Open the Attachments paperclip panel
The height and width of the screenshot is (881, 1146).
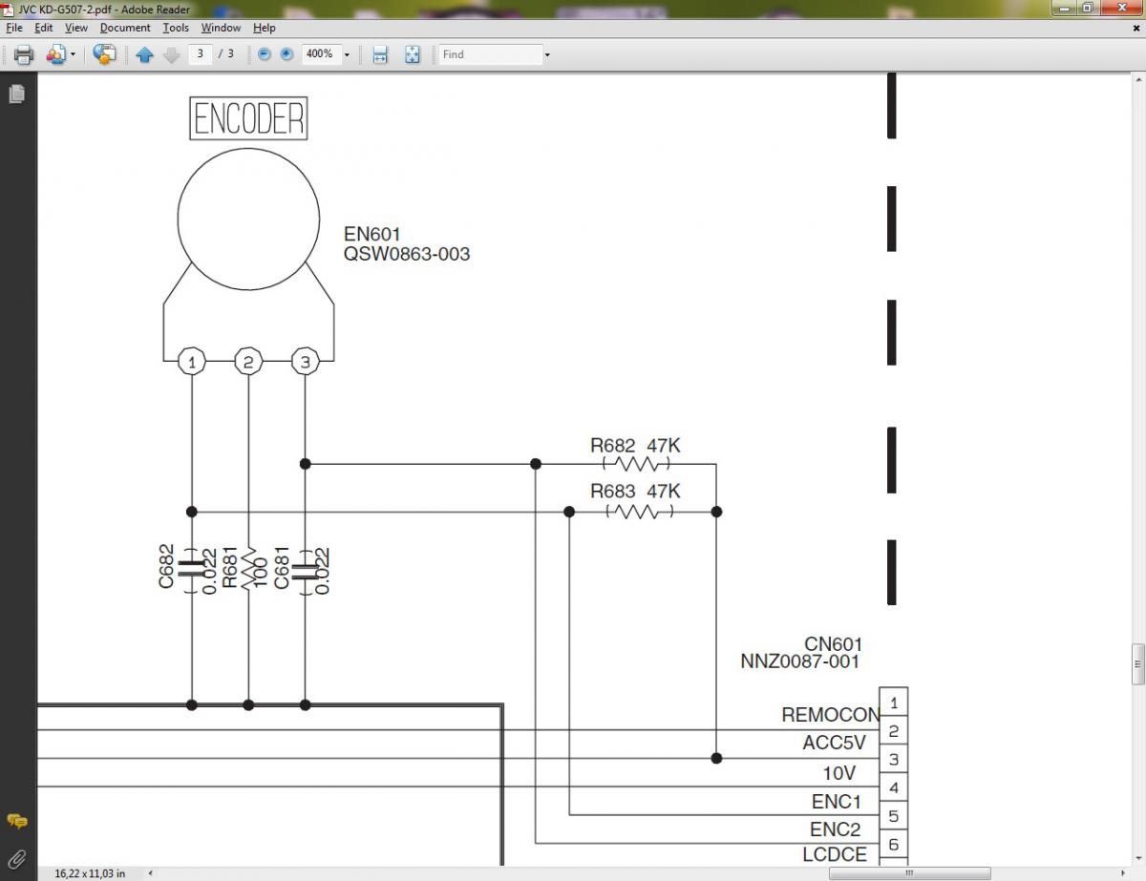pos(16,858)
